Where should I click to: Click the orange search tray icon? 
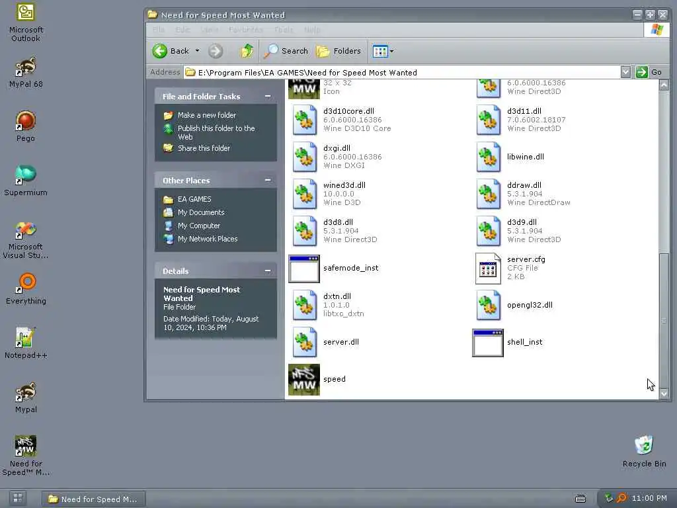pyautogui.click(x=621, y=499)
